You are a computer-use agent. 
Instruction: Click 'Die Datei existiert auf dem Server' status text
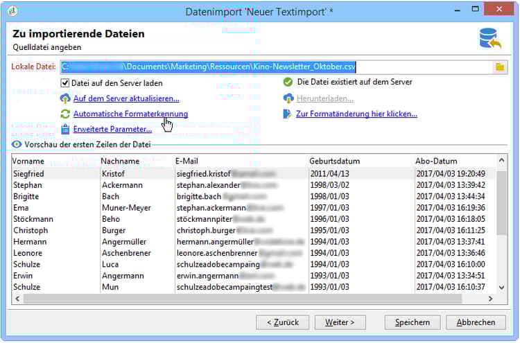354,82
